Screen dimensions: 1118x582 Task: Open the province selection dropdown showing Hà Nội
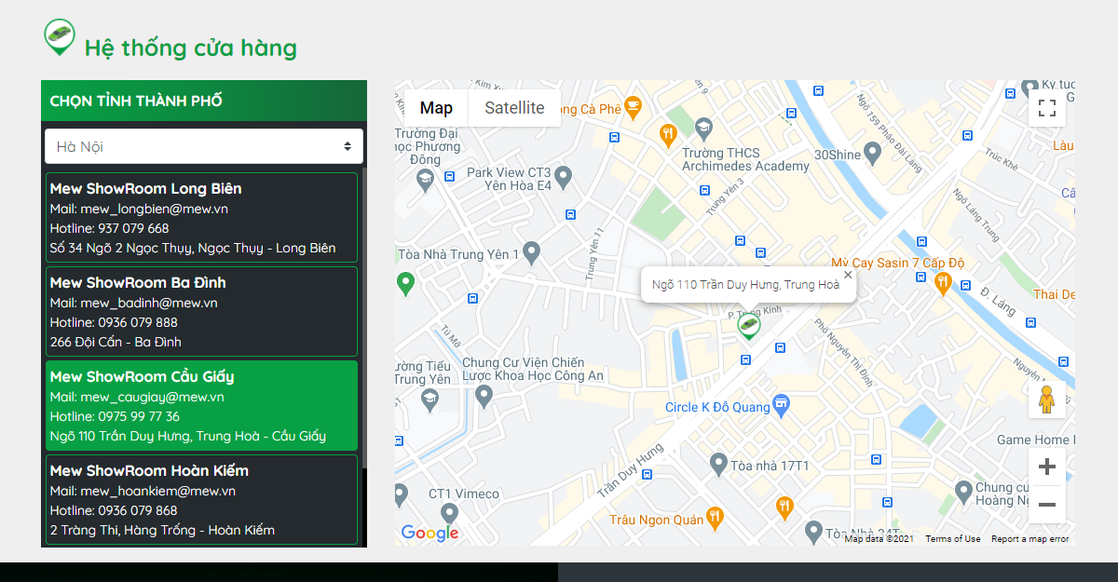tap(202, 145)
